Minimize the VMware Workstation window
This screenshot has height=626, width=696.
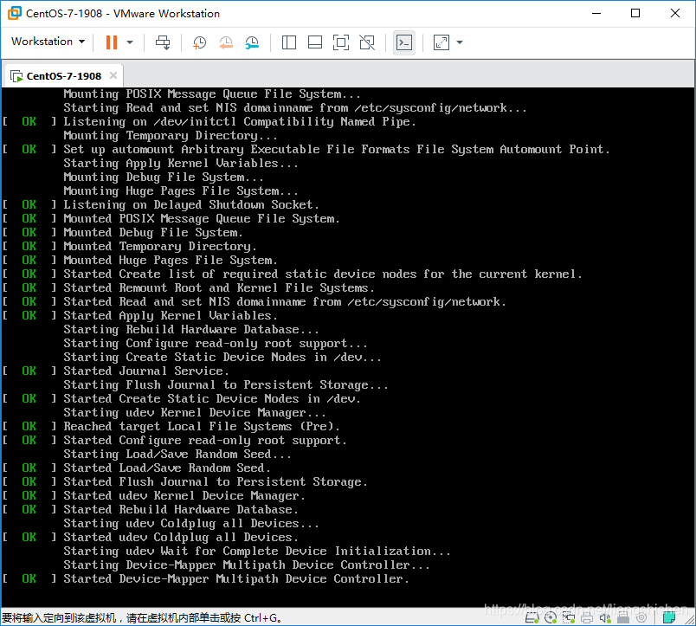(x=596, y=13)
